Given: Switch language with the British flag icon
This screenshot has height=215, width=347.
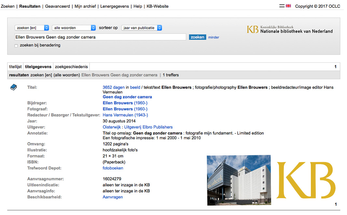Looking at the screenshot, I should coord(288,6).
